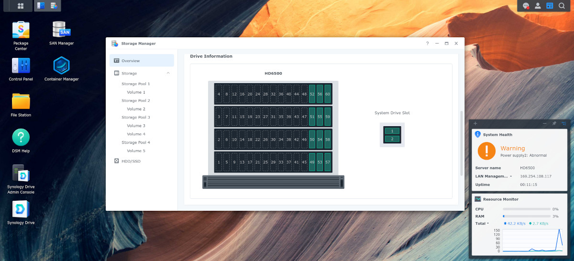Click the HD6500 enclosure label

tap(273, 74)
